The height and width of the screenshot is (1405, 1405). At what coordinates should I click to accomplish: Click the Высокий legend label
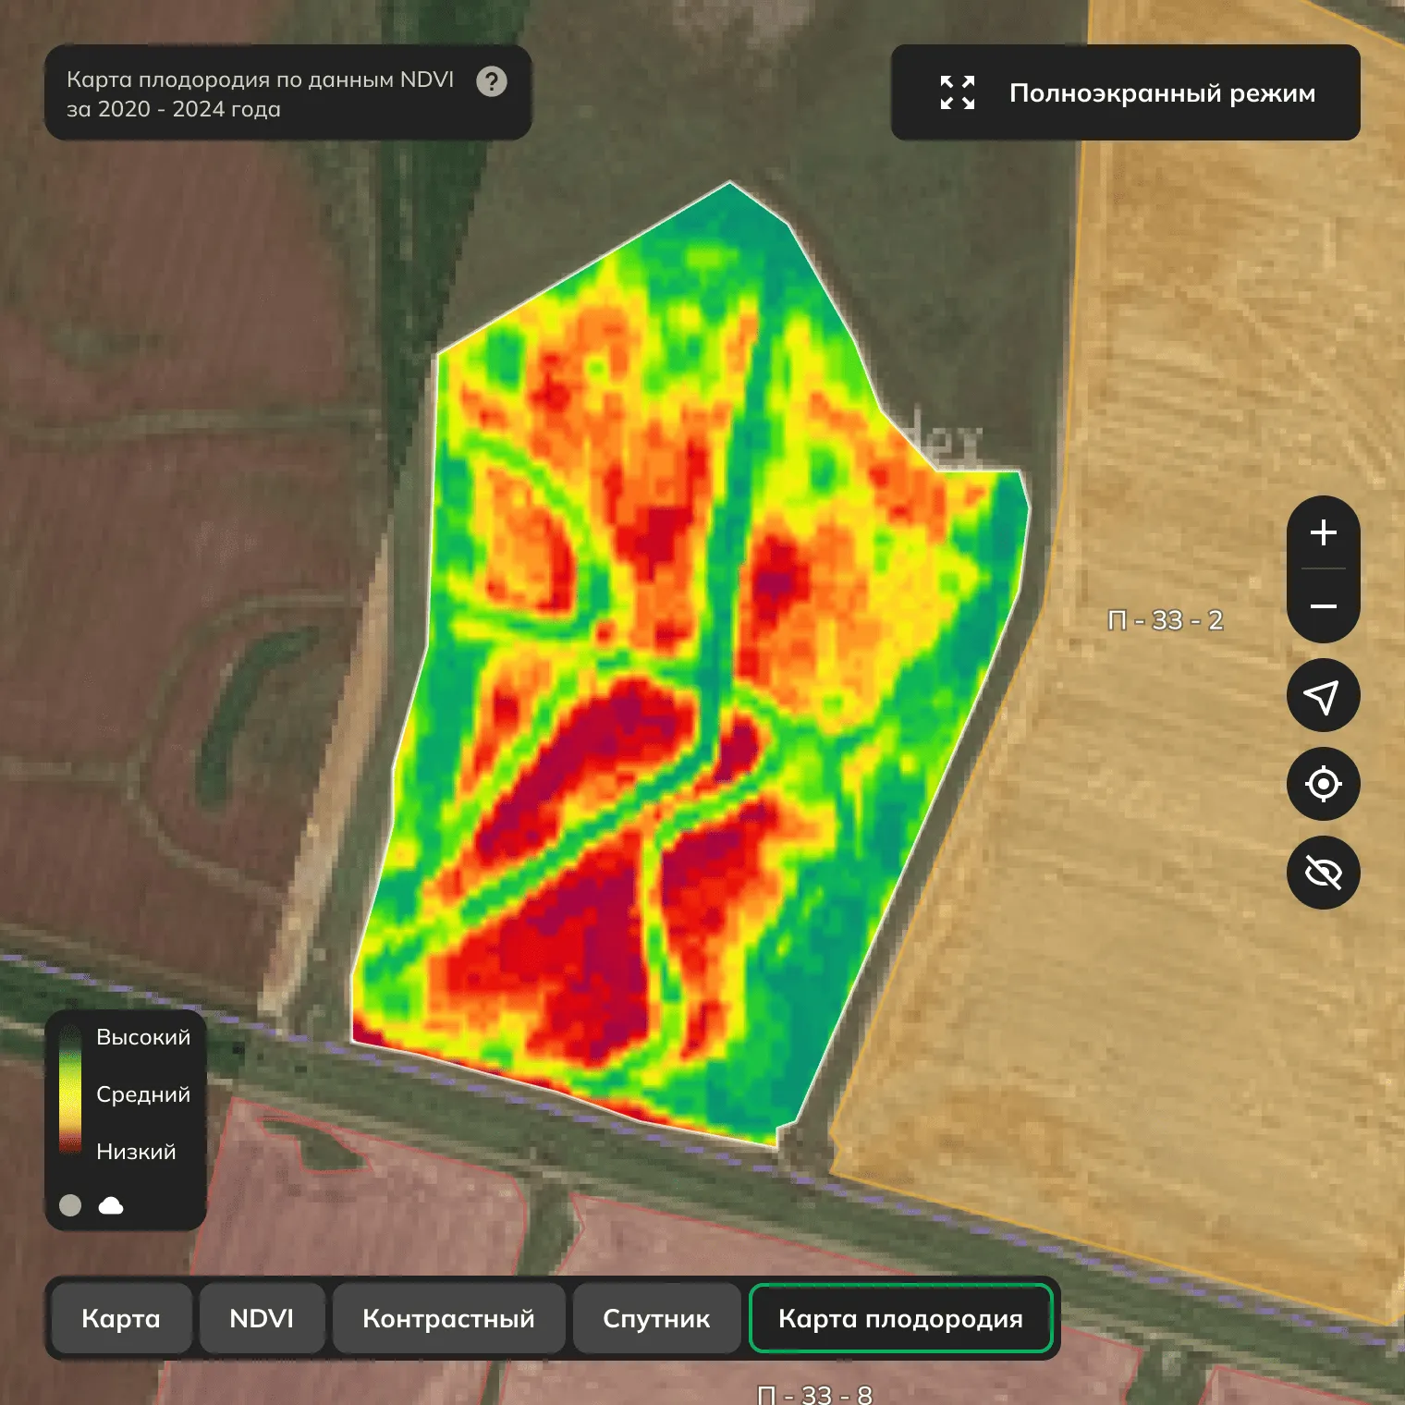tap(143, 1037)
